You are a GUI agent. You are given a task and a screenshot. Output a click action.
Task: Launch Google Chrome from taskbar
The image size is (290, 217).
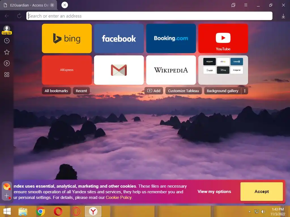click(40, 211)
